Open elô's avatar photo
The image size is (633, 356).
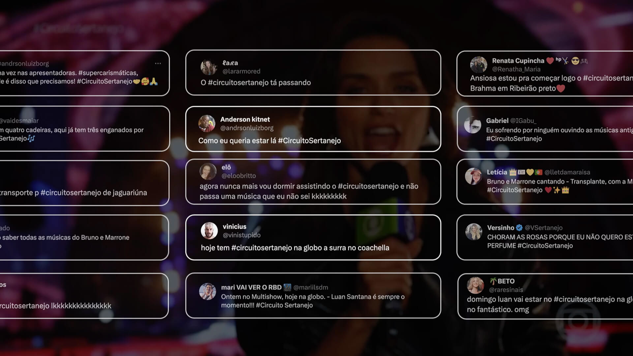click(208, 171)
